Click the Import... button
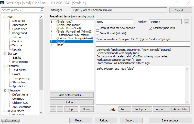Viewport: 194px width, 124px height. pos(131,120)
